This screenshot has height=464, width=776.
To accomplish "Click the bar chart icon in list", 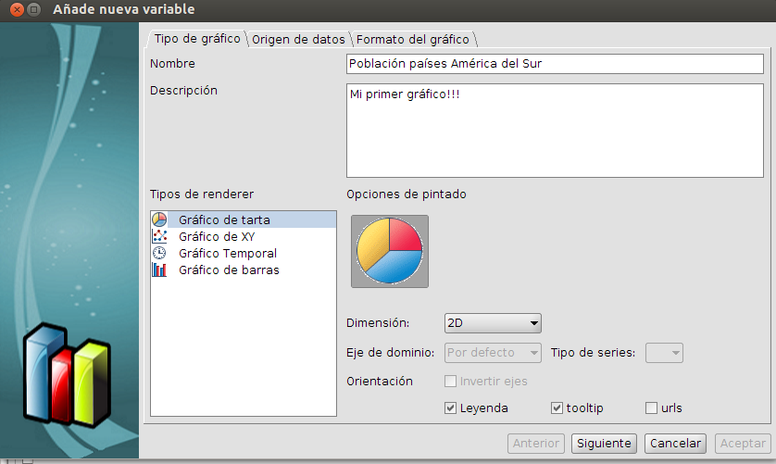I will [159, 270].
